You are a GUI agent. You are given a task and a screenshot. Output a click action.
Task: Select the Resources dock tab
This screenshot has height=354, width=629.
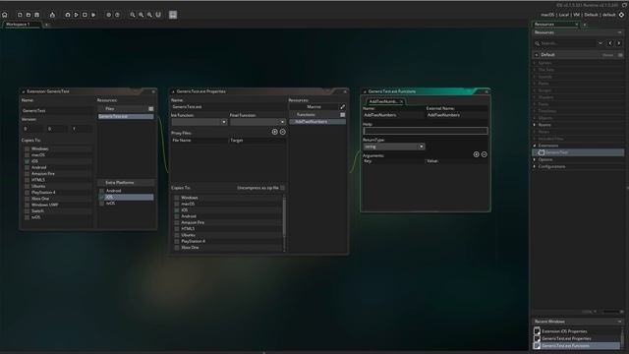pyautogui.click(x=555, y=24)
